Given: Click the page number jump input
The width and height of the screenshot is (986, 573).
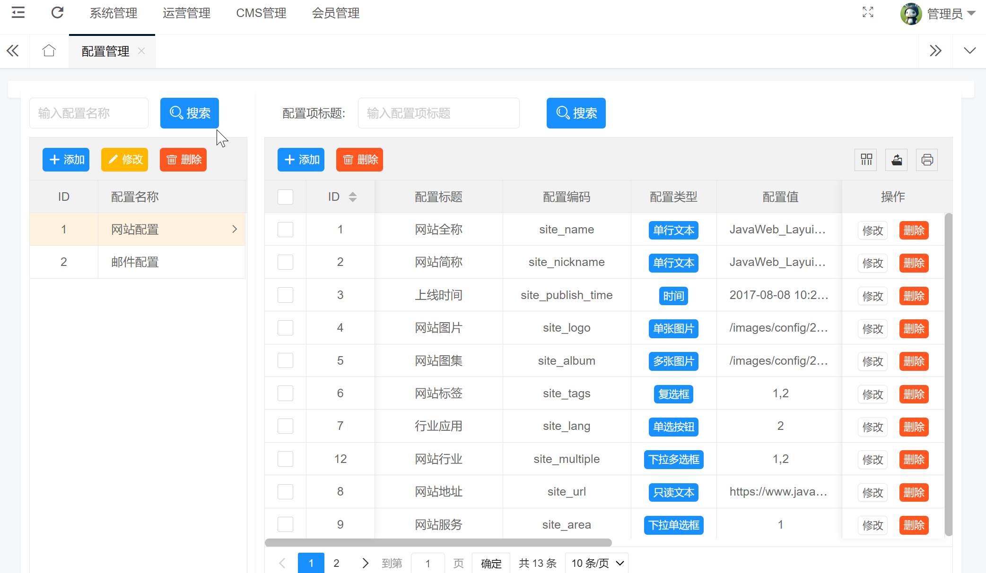Looking at the screenshot, I should [428, 563].
